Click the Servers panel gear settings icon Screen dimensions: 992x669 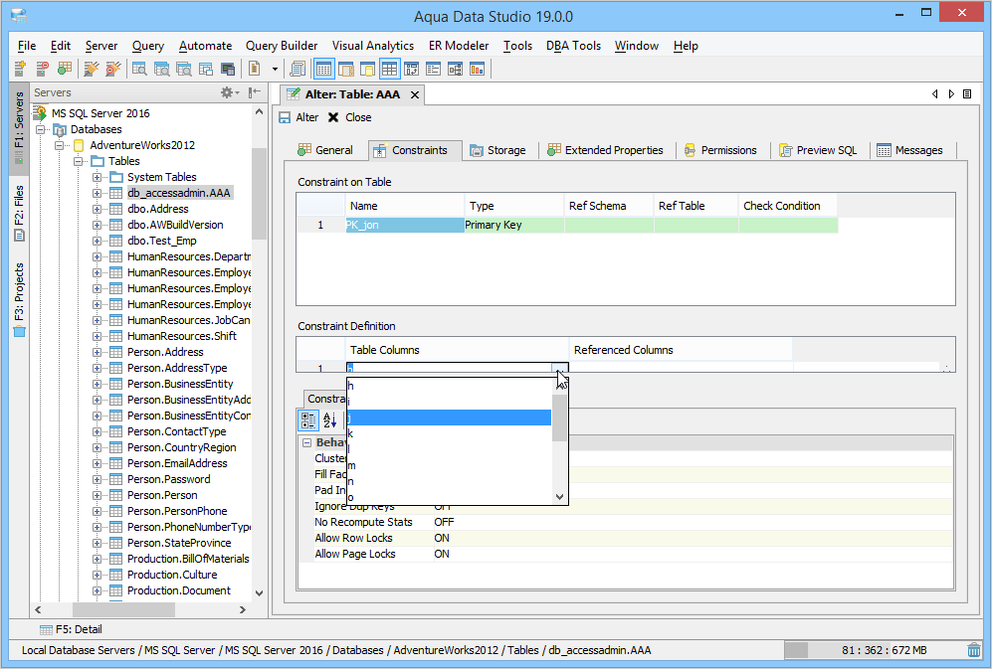227,92
